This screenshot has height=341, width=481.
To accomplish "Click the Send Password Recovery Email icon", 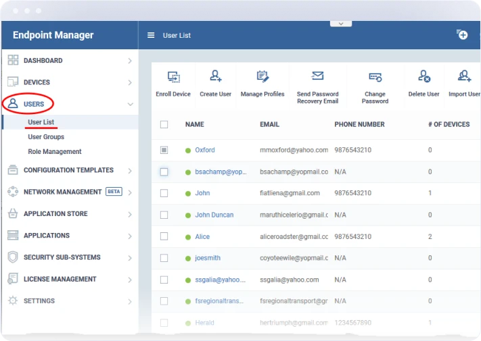I will [317, 76].
